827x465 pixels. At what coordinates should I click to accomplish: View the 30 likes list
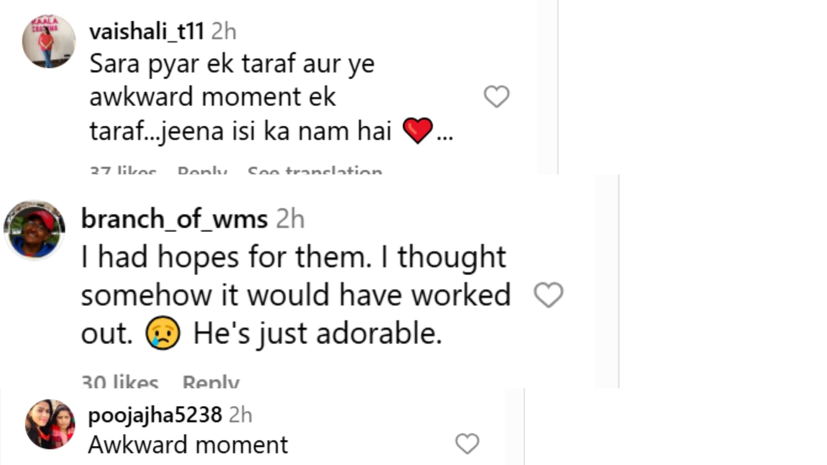click(x=120, y=382)
